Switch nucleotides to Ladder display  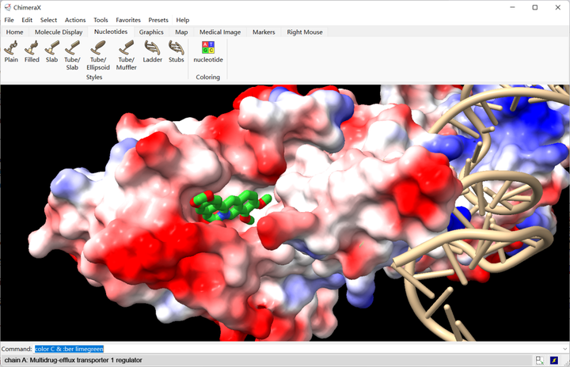152,51
